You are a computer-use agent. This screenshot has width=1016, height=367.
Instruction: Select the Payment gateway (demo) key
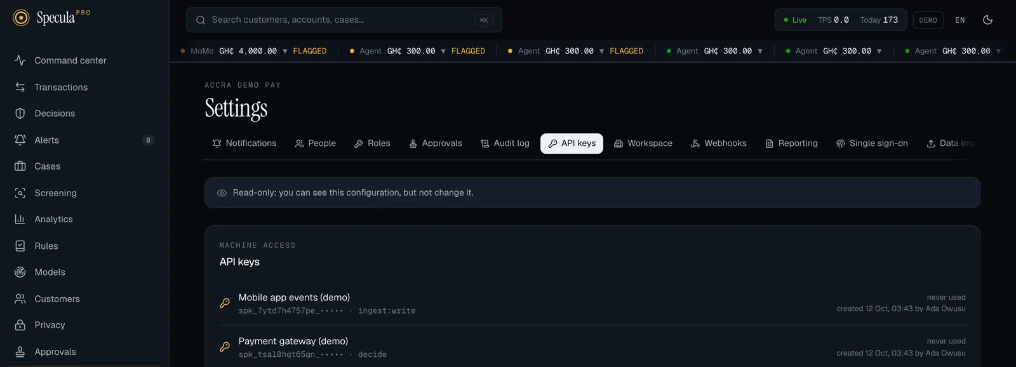[x=293, y=341]
